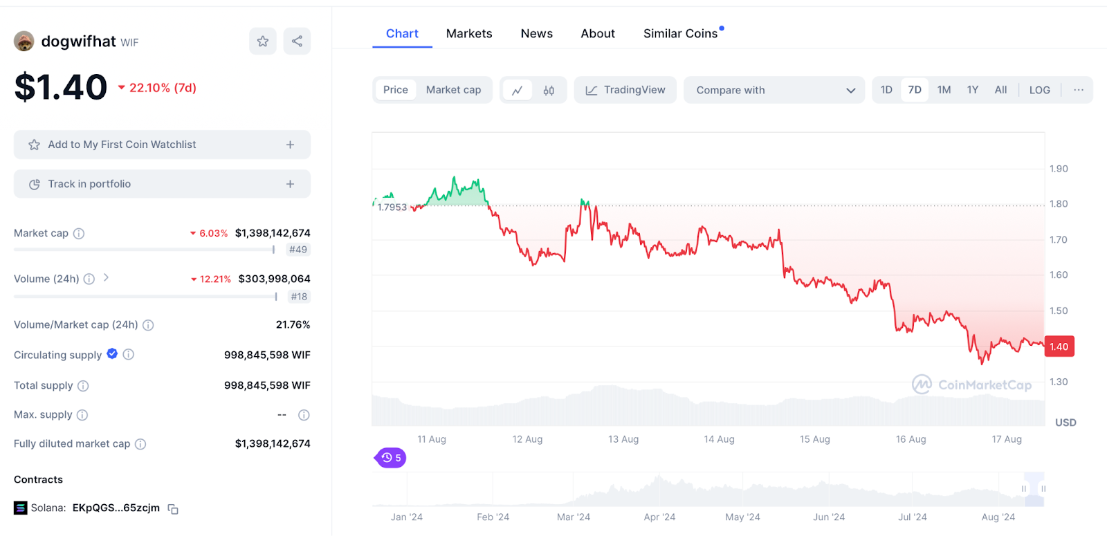Set chart range to 7D

click(915, 90)
